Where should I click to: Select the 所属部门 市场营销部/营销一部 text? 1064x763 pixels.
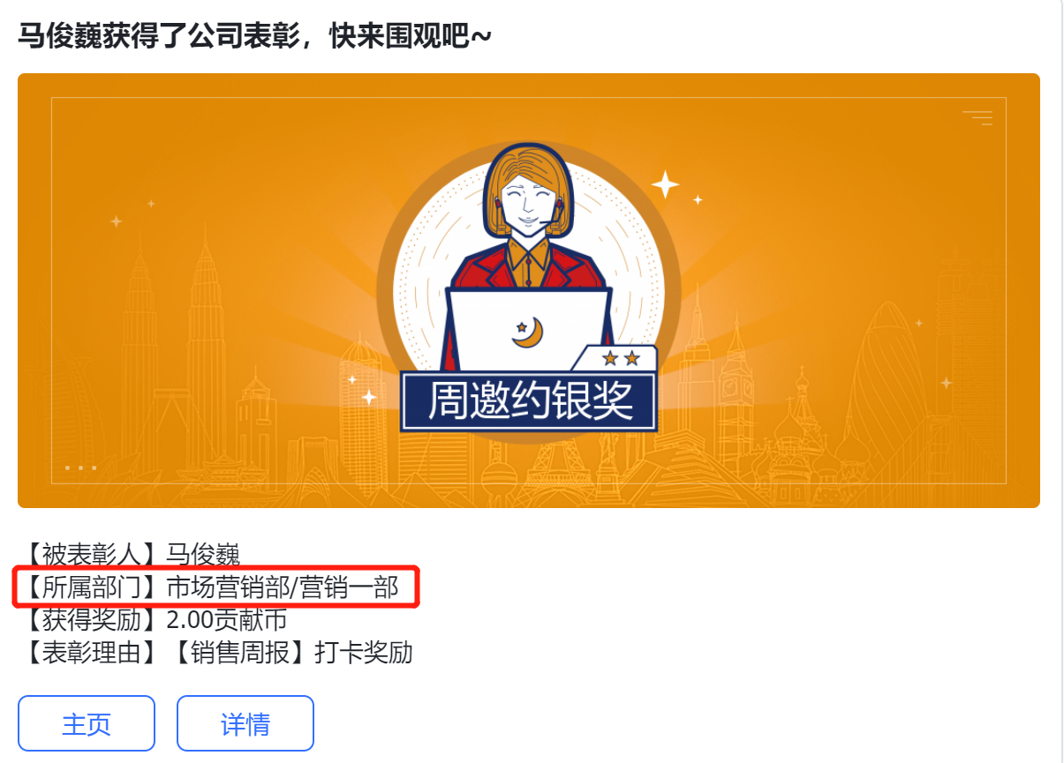[208, 587]
